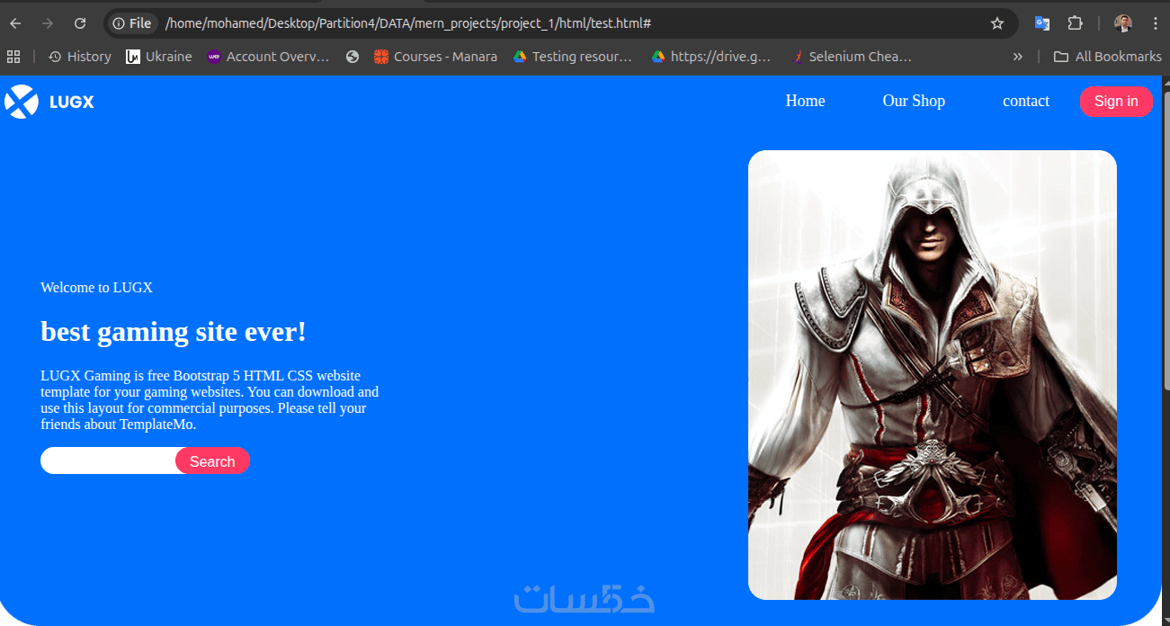Click the 'best gaming site ever!' heading
Screen dimensions: 1170x626
coord(174,332)
